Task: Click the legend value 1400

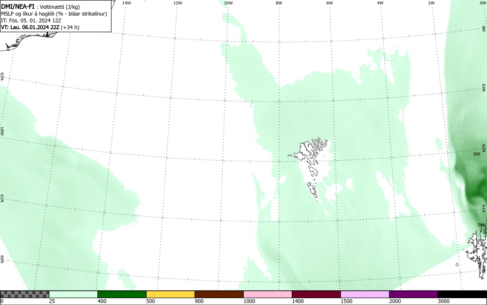Action: 298,301
